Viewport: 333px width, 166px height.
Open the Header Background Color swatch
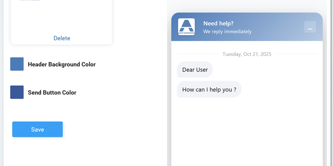pos(17,64)
